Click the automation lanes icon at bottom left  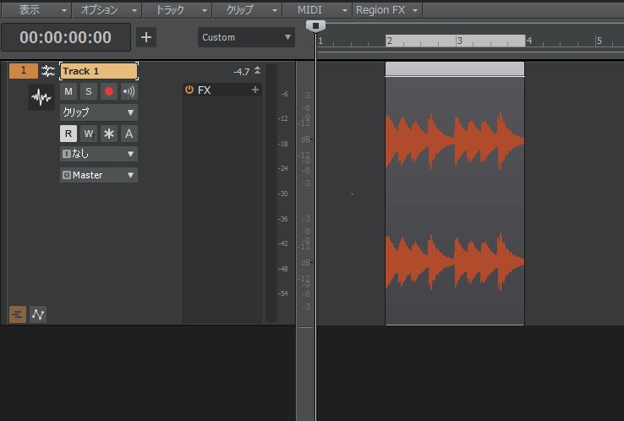tap(38, 314)
